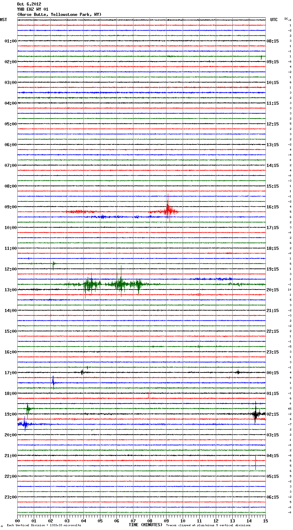Select the 02:00 MST time label

11,62
